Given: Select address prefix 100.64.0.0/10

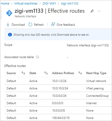Looking at the screenshot, I should coord(61,118).
